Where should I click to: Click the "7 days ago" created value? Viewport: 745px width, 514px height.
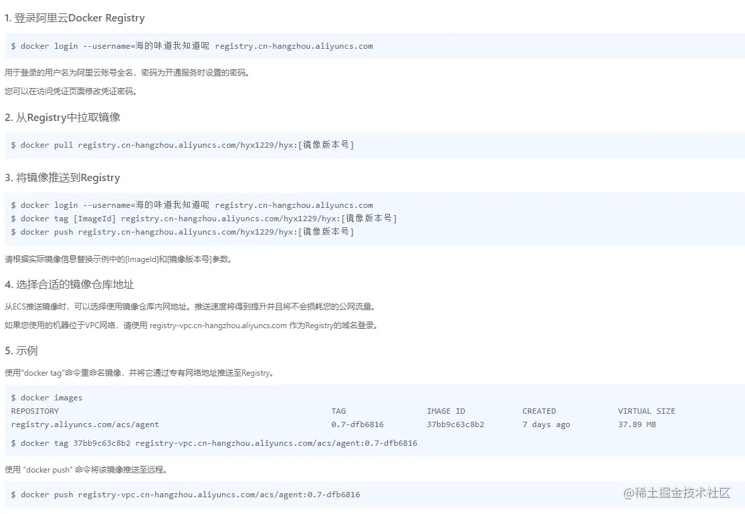(x=546, y=424)
